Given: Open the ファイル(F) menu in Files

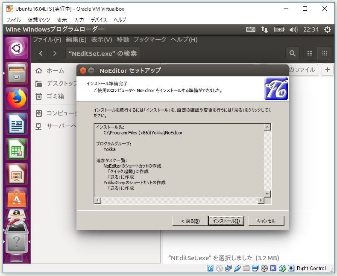Looking at the screenshot, I should click(47, 40).
